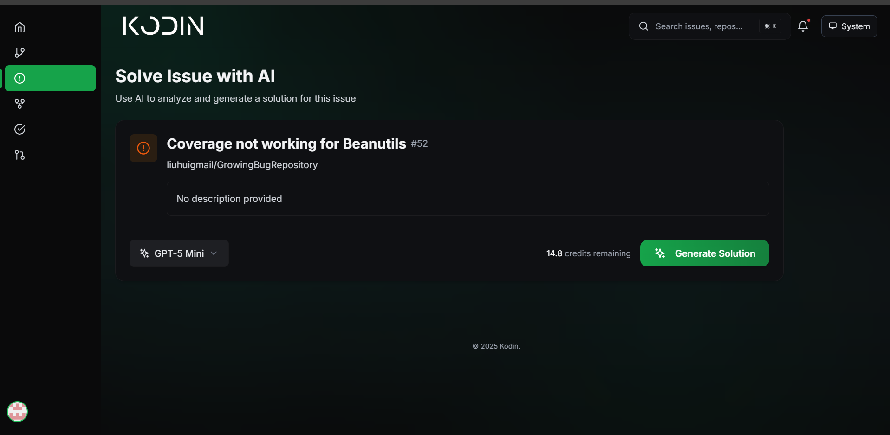Image resolution: width=890 pixels, height=435 pixels.
Task: Open the Home icon in sidebar
Action: (x=19, y=27)
